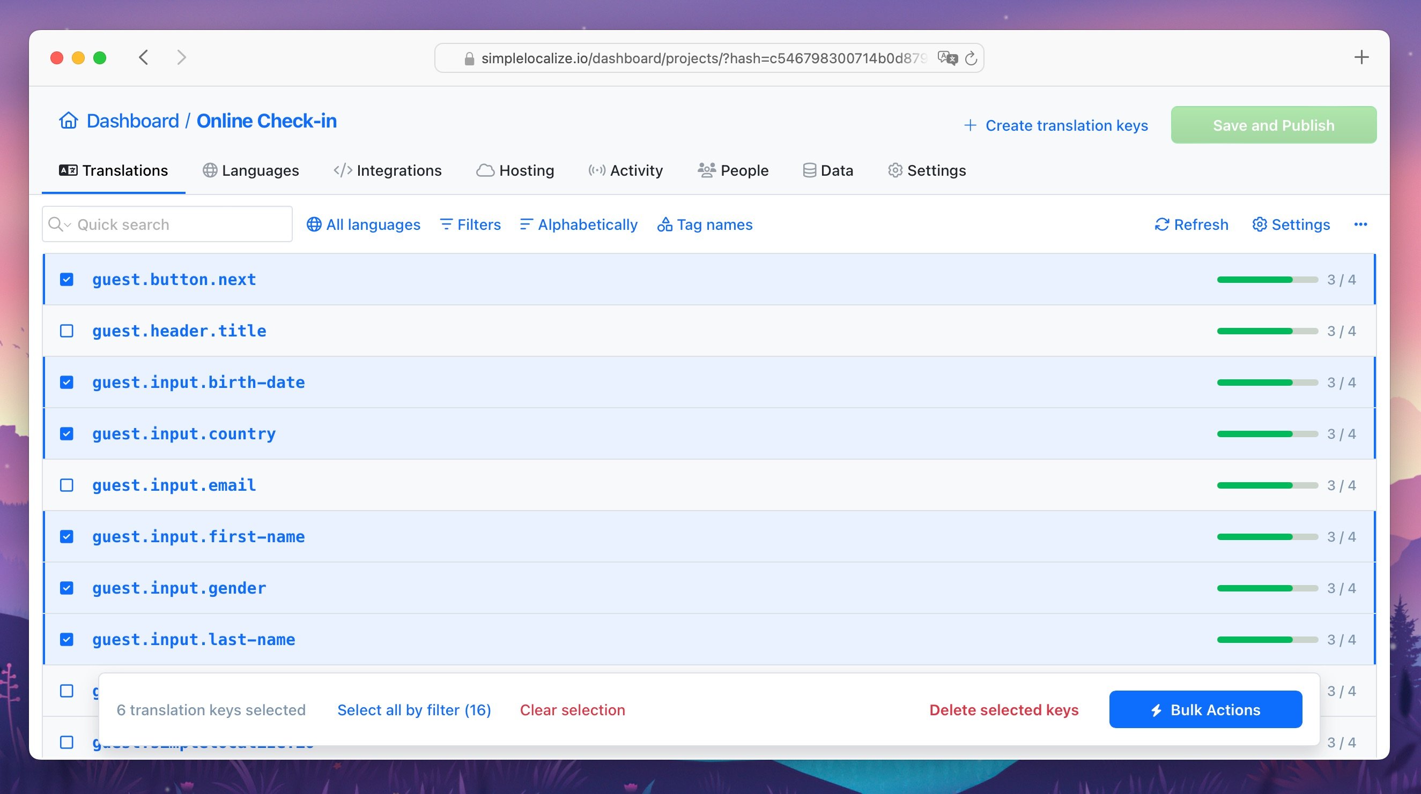The width and height of the screenshot is (1421, 794).
Task: Click the Dashboard home icon
Action: [x=69, y=120]
